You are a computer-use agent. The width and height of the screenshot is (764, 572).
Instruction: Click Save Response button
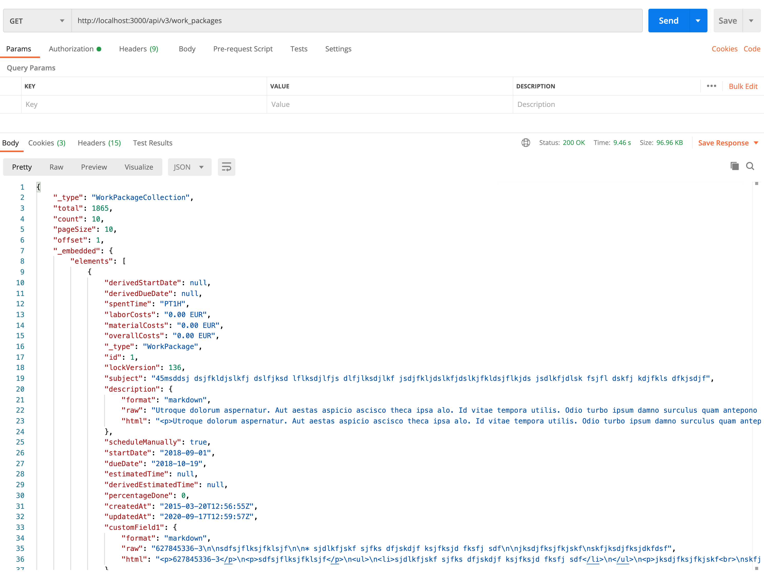[x=724, y=142]
